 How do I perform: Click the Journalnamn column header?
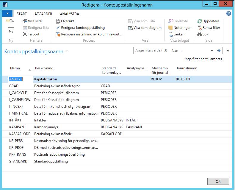tap(187, 68)
